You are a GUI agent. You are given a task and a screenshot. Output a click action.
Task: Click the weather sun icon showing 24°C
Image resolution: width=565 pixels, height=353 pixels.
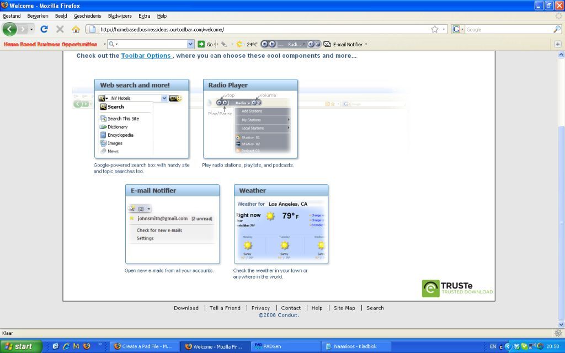pos(240,44)
